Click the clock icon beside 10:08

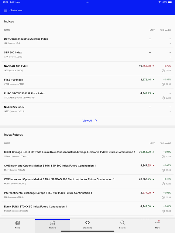[163, 211]
